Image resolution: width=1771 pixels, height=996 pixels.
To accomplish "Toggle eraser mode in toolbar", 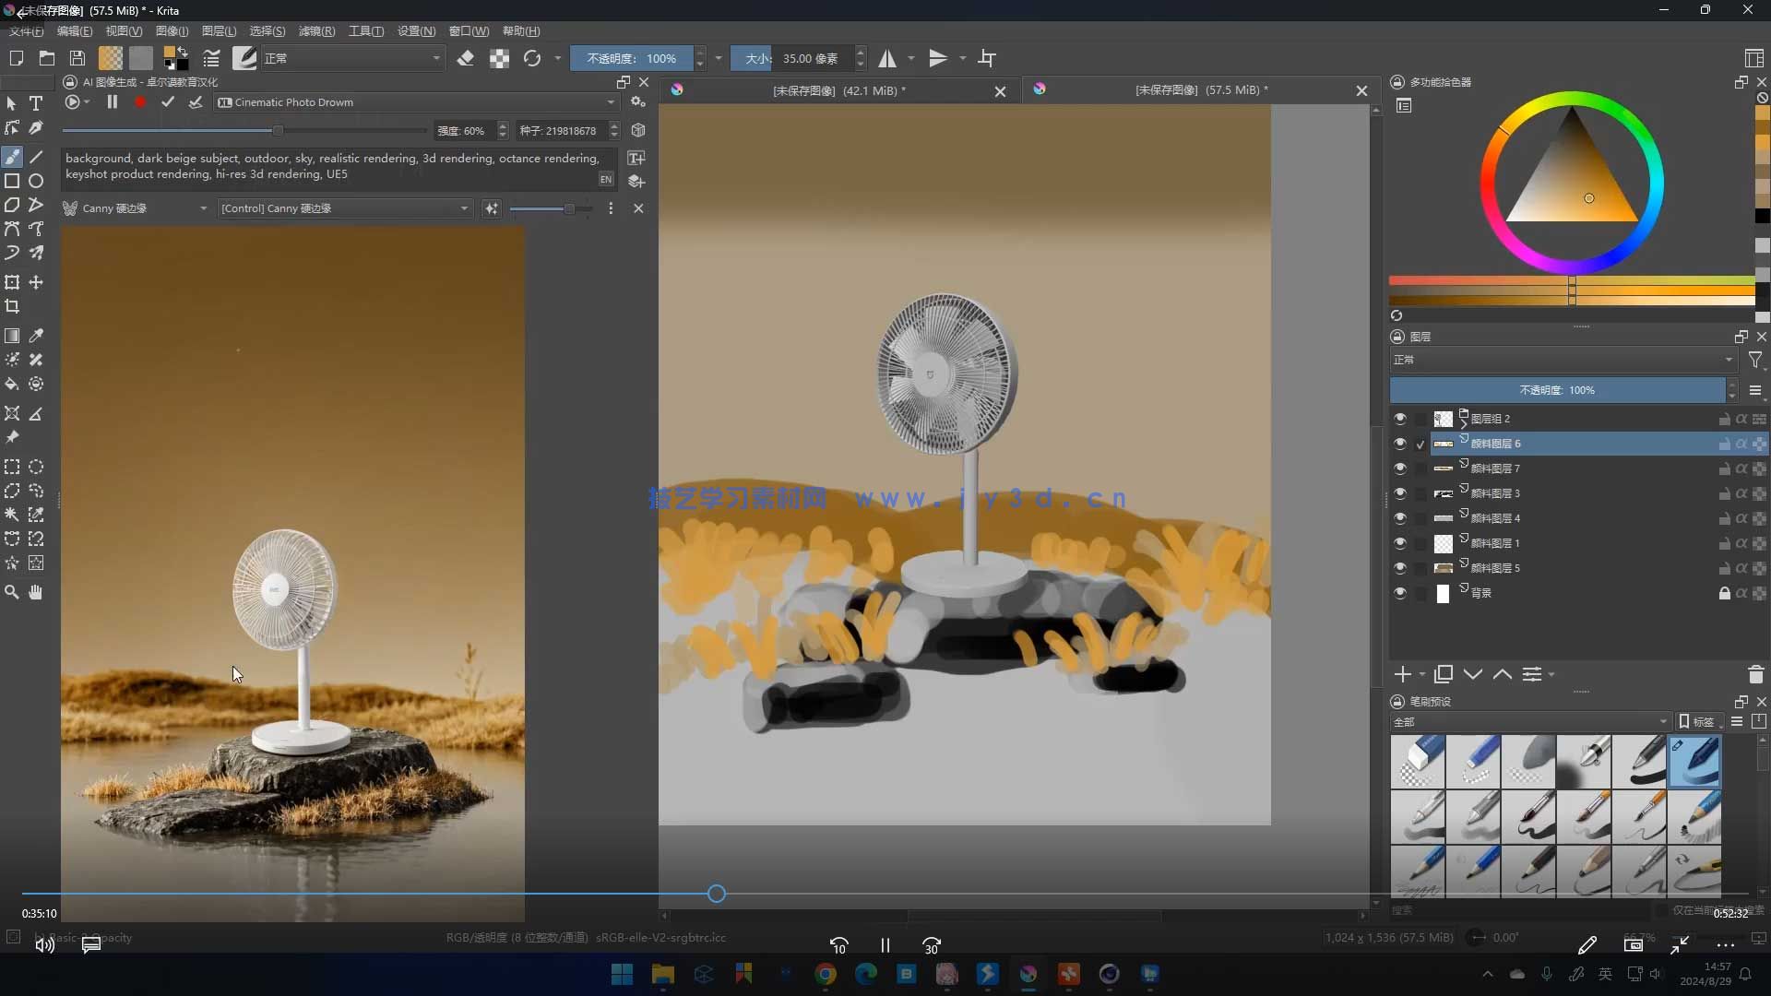I will point(466,58).
